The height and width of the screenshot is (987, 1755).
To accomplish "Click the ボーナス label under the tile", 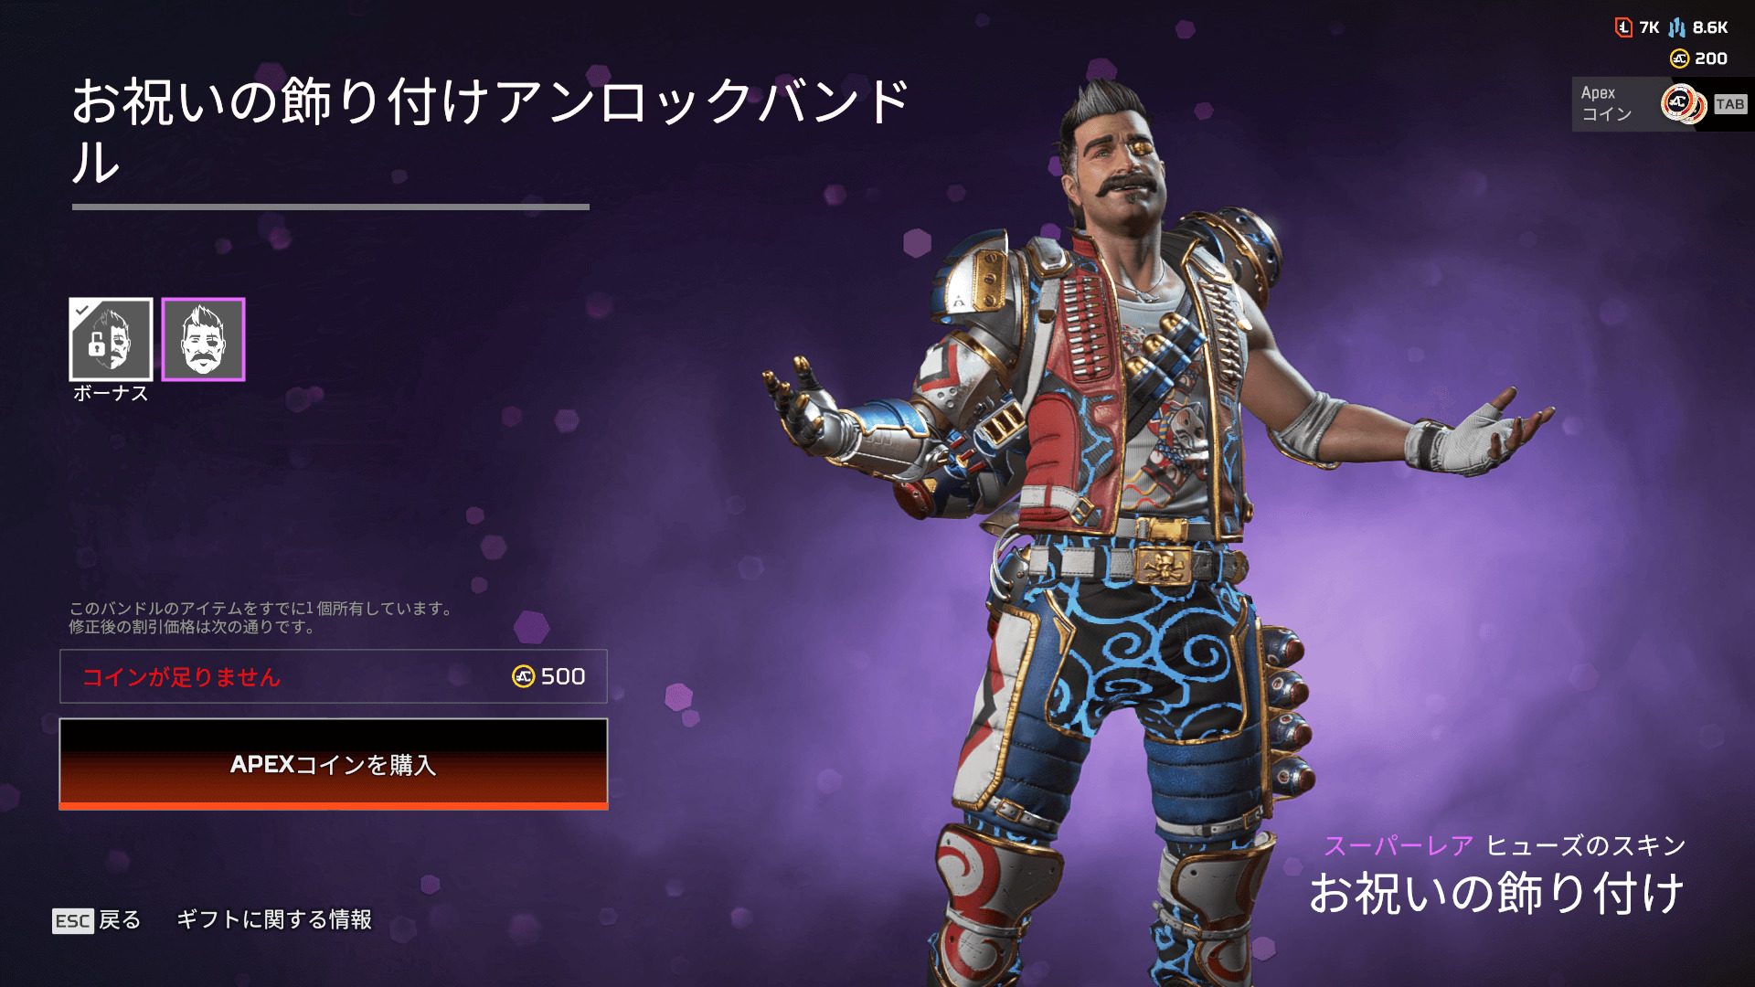I will [111, 393].
